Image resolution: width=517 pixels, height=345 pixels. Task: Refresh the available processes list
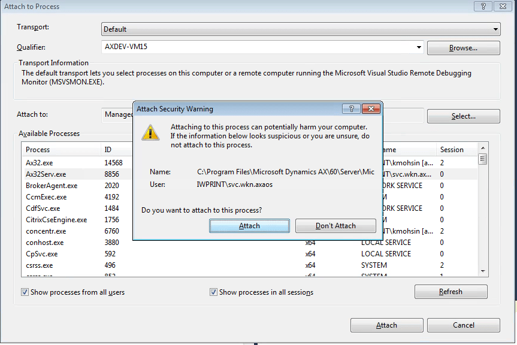[451, 292]
